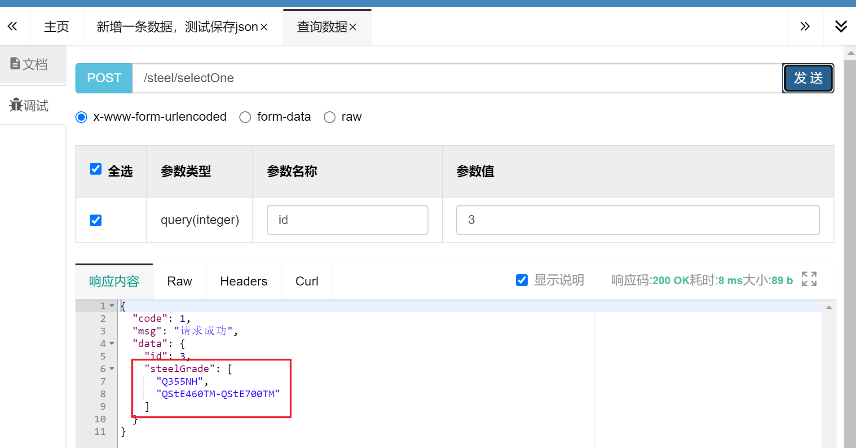Click the query(integer) type cell
Screen dimensions: 856x448
tap(200, 220)
